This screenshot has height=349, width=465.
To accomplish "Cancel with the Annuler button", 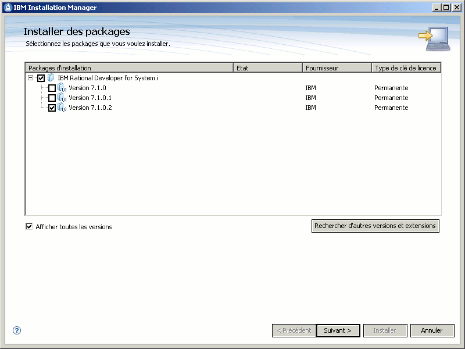I will [x=432, y=330].
